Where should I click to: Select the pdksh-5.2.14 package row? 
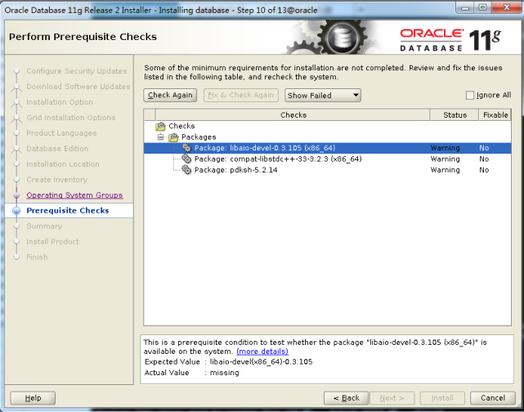pos(327,170)
